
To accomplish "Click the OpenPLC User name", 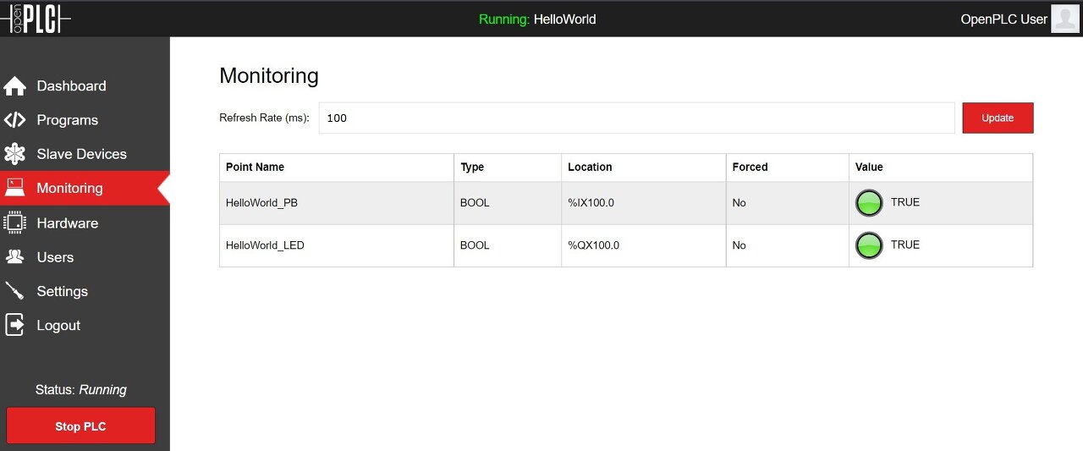I will tap(1003, 19).
